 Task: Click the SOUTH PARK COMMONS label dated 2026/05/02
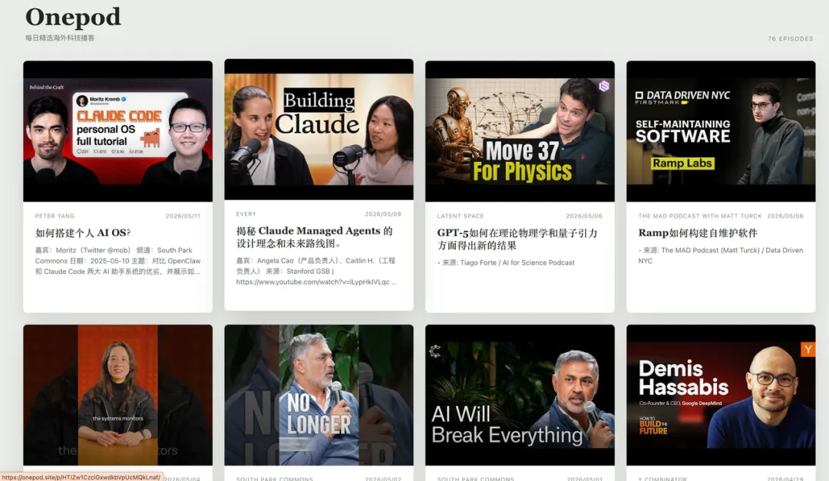point(274,479)
